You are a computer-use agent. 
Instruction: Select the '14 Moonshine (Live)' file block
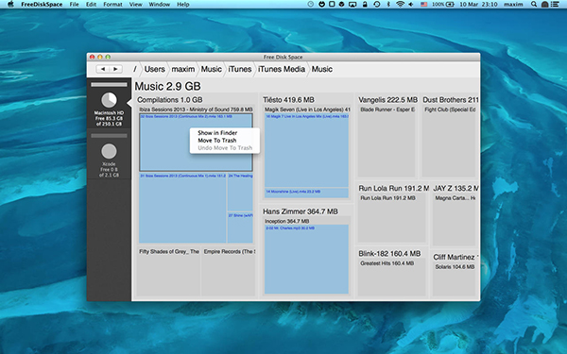pos(306,193)
